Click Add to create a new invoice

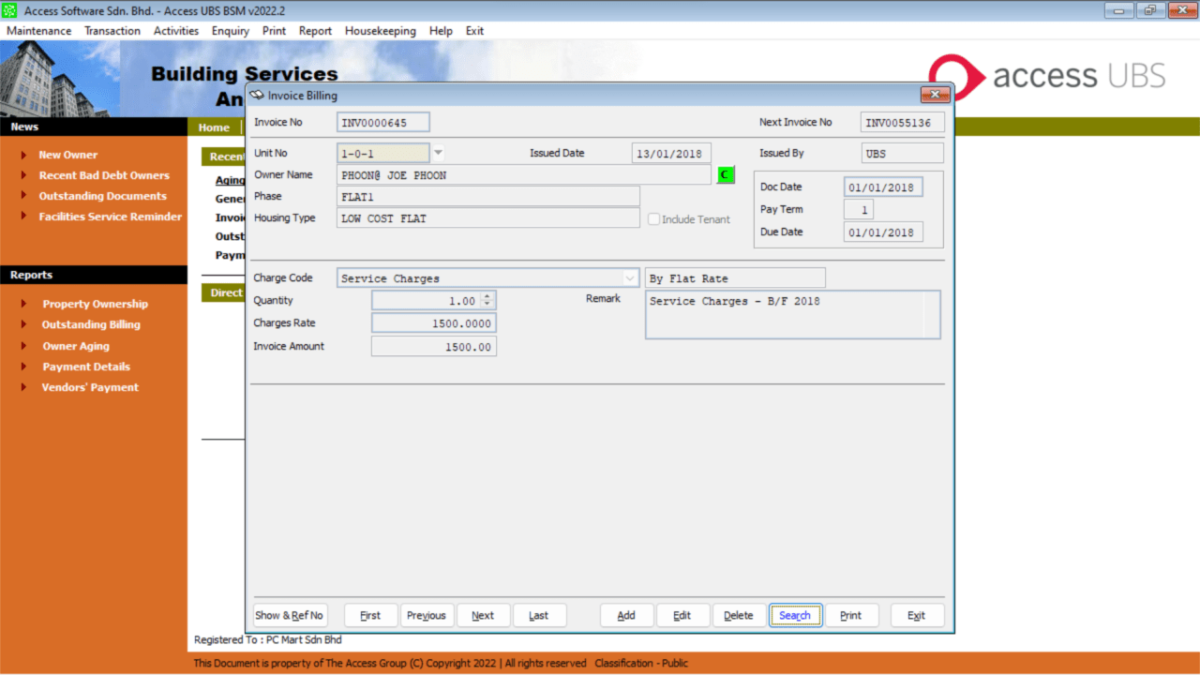coord(626,615)
